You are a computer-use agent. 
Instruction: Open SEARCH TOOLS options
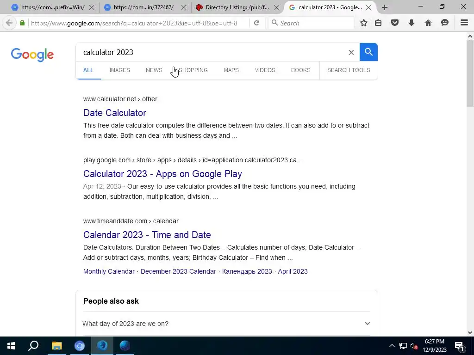click(x=349, y=70)
